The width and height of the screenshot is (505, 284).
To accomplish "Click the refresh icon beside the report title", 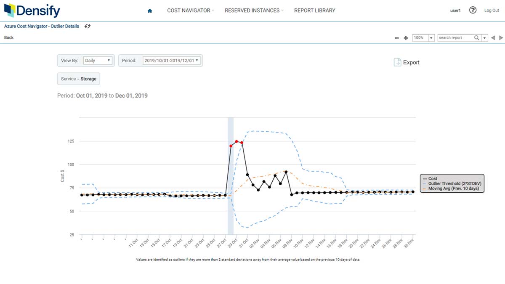I will (87, 26).
